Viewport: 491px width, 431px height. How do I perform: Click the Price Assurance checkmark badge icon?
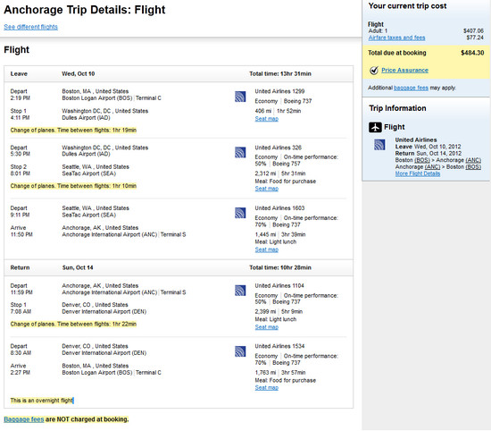(373, 71)
